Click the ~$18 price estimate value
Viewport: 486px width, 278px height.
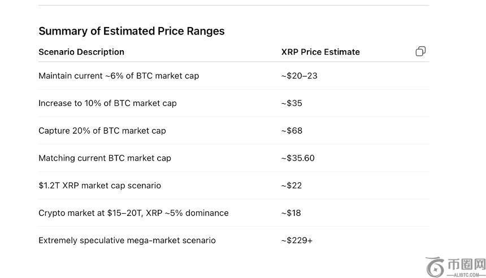point(291,213)
